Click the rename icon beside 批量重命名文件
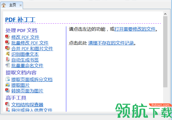Screen dimensions: 172x120 tap(8, 65)
